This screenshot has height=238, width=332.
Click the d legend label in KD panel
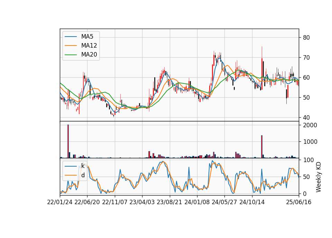[83, 175]
